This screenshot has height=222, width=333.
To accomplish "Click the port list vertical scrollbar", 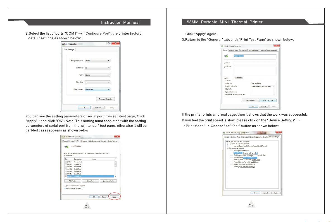I will 116,168.
